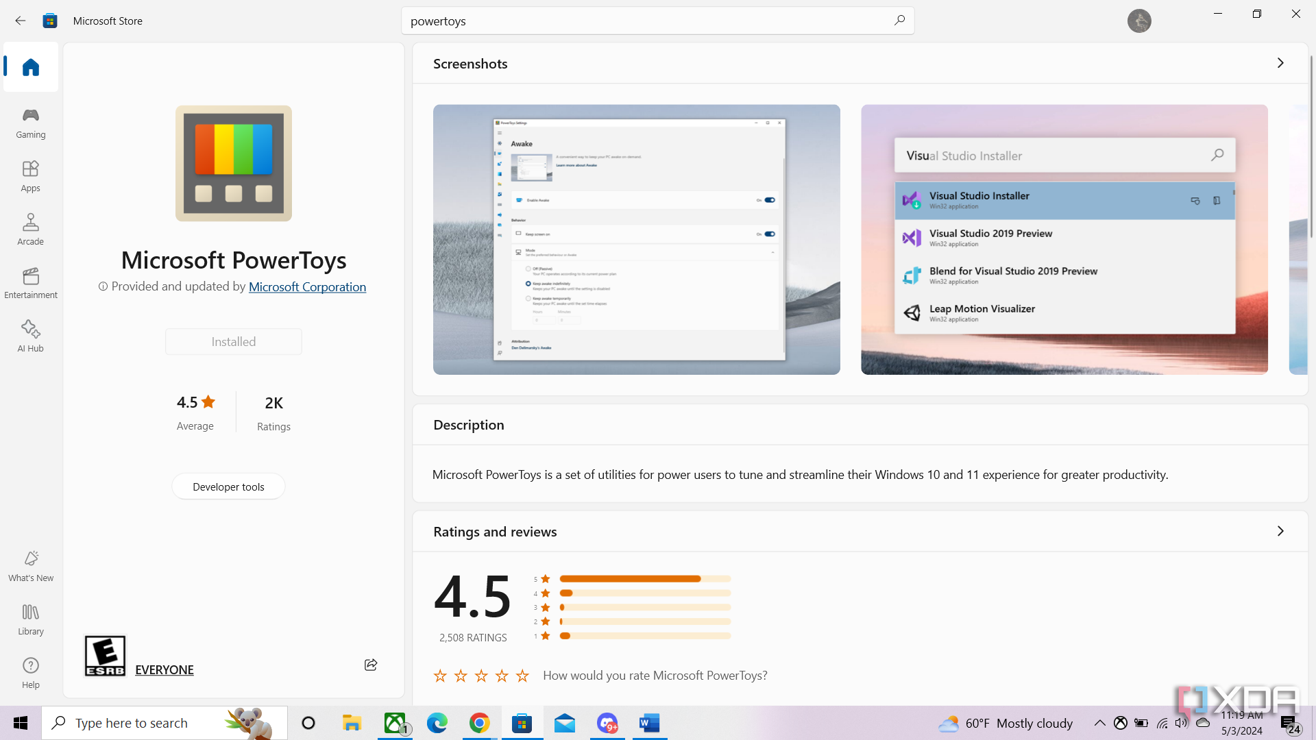The image size is (1316, 740).
Task: Click the Installed button
Action: [x=234, y=341]
